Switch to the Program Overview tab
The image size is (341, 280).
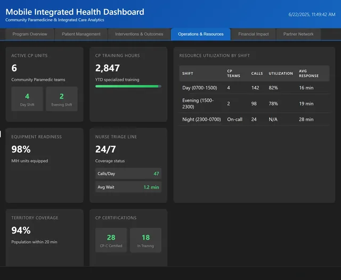[x=30, y=34]
